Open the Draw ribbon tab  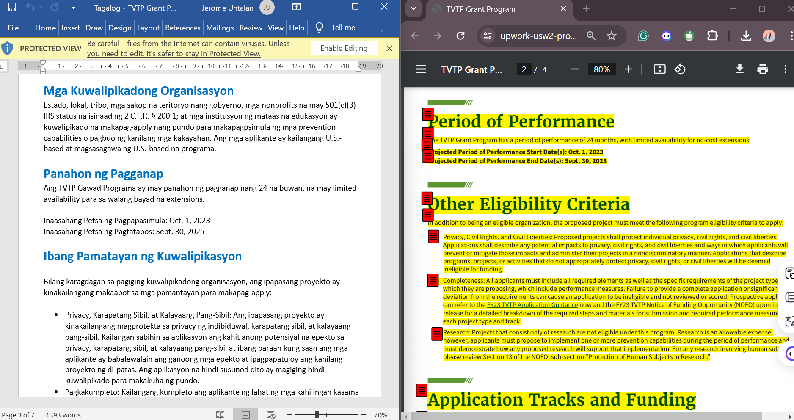[94, 28]
